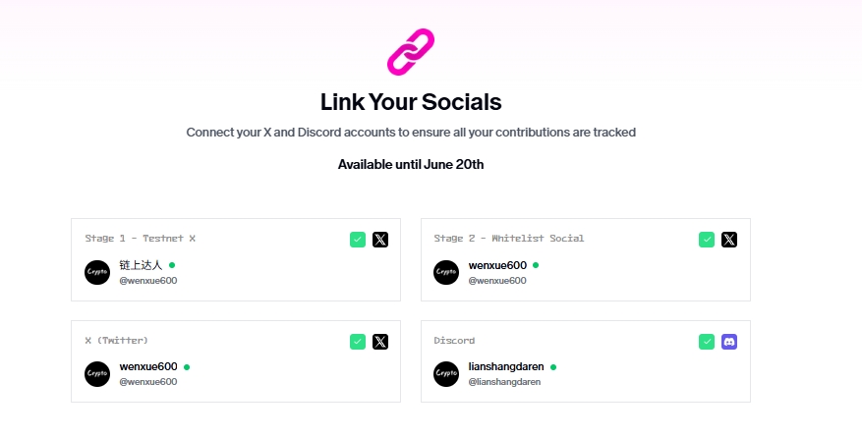Click the avatar in X (Twitter) card
Image resolution: width=862 pixels, height=437 pixels.
(97, 374)
